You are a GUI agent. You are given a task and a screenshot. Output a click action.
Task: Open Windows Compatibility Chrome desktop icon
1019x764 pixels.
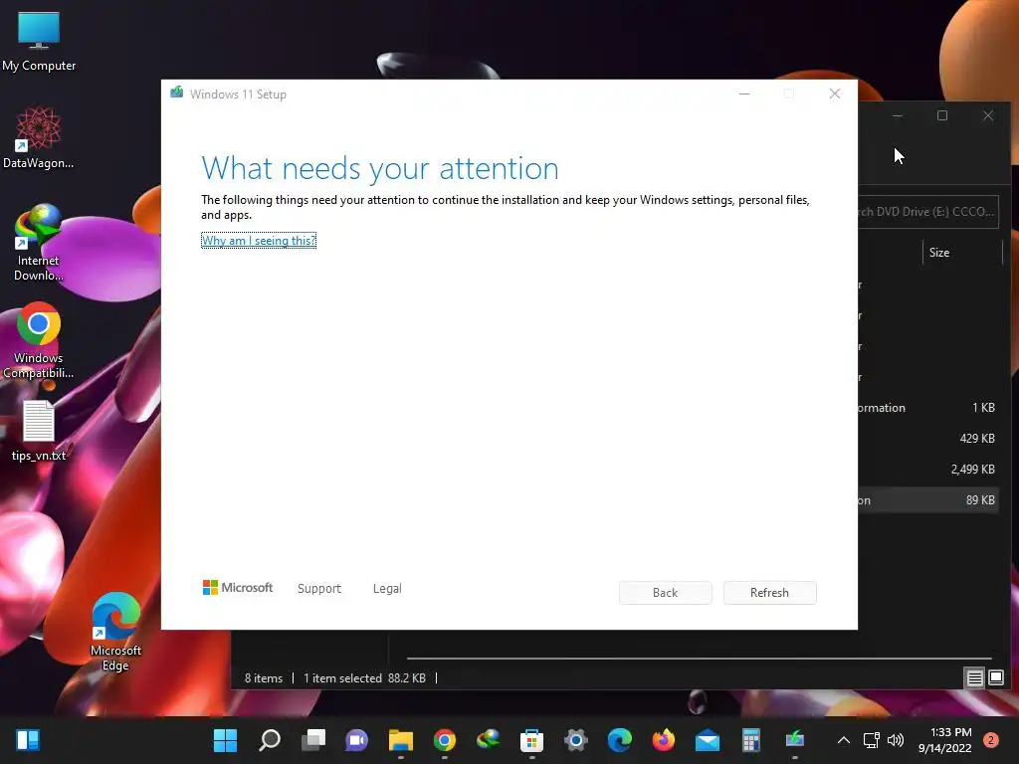tap(39, 340)
